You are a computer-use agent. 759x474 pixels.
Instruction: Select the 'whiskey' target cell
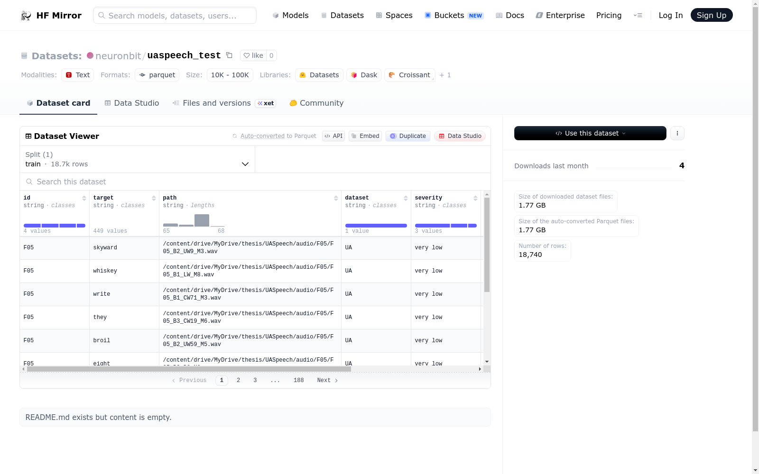(124, 271)
